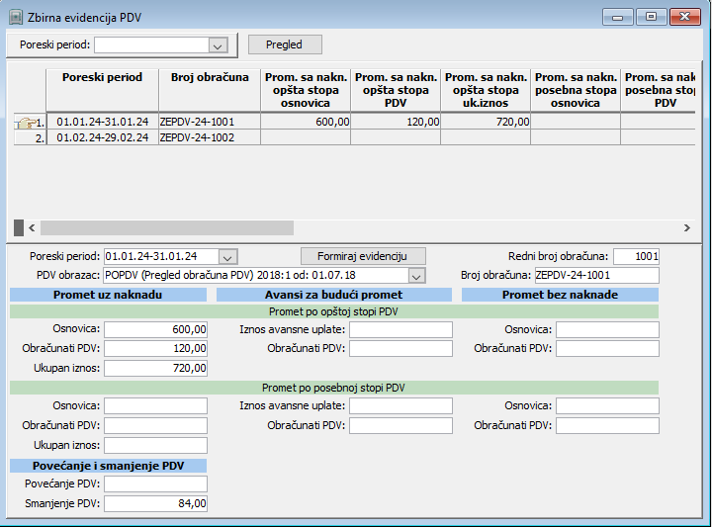Select the ZEPDV-24-1001 table cell
Screen dimensions: 712x527
(x=208, y=122)
